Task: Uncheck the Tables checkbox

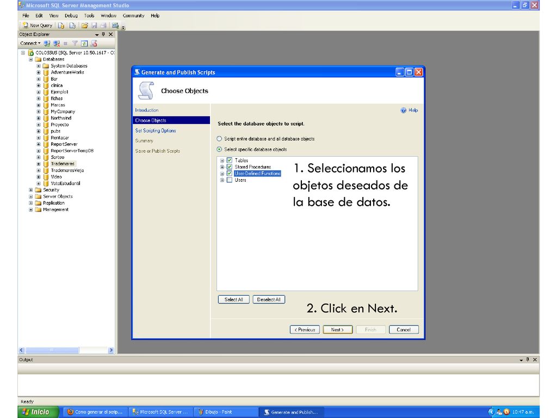Action: tap(230, 161)
